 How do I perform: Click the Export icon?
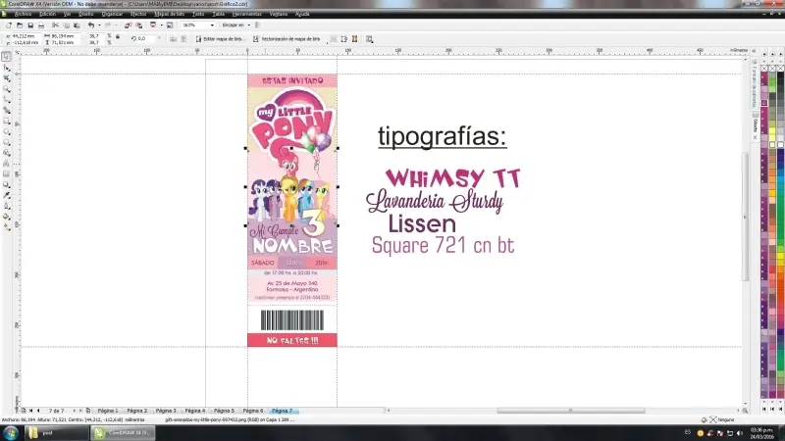pos(138,25)
